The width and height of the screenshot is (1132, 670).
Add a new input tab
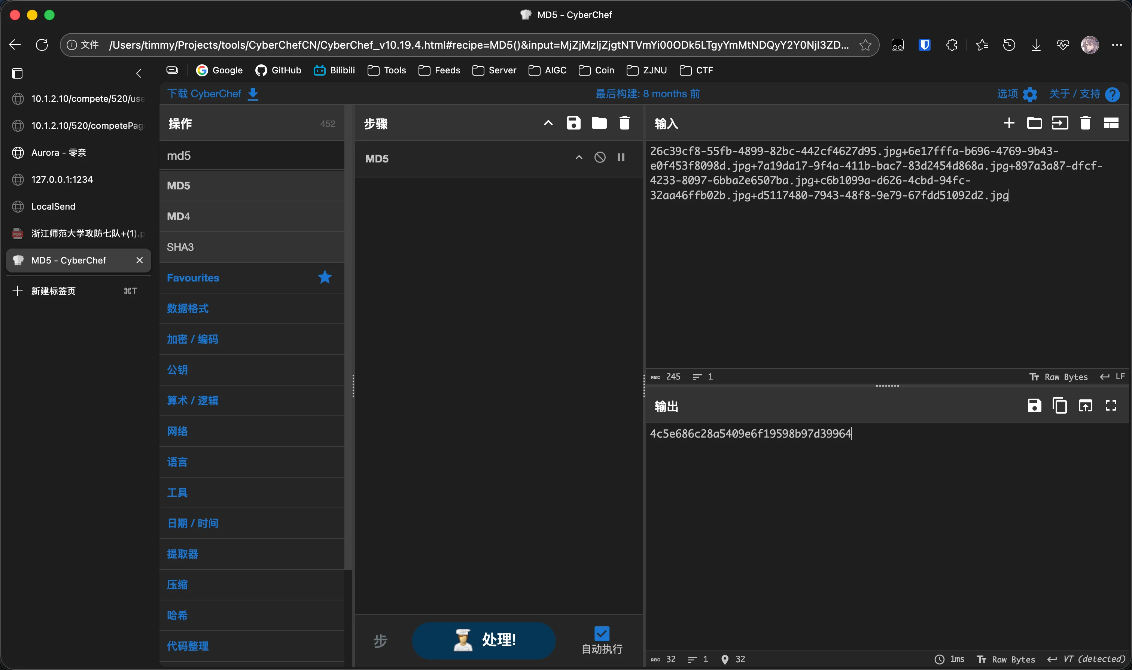point(1009,123)
